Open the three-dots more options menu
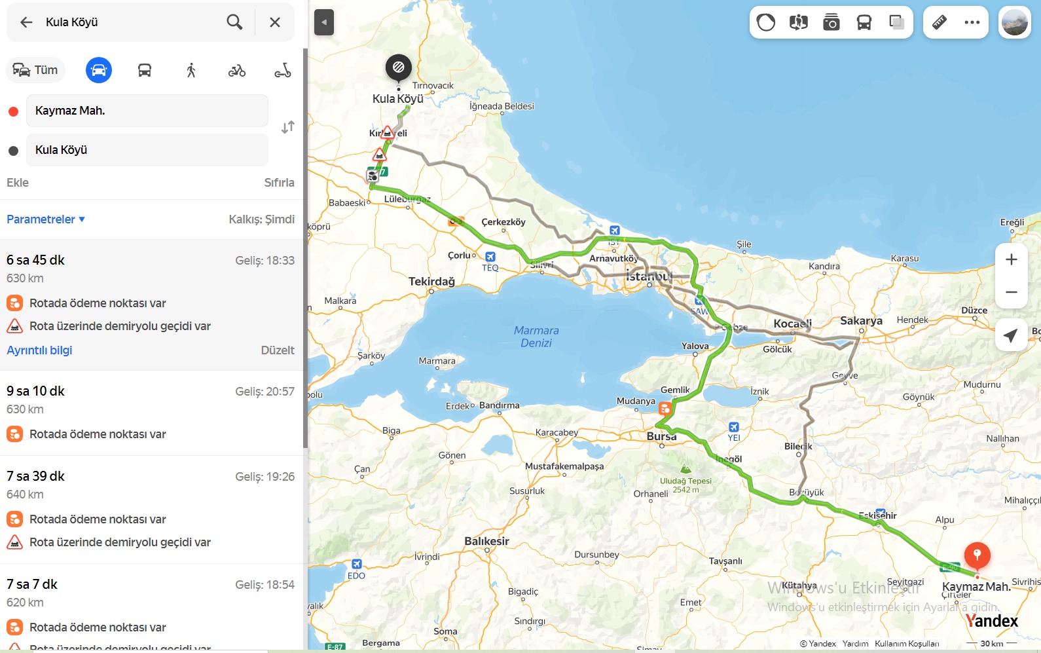This screenshot has height=653, width=1041. pos(972,23)
